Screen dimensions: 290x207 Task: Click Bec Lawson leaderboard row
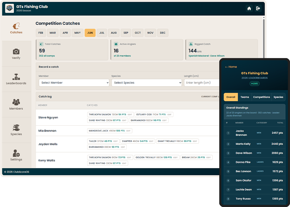255,171
